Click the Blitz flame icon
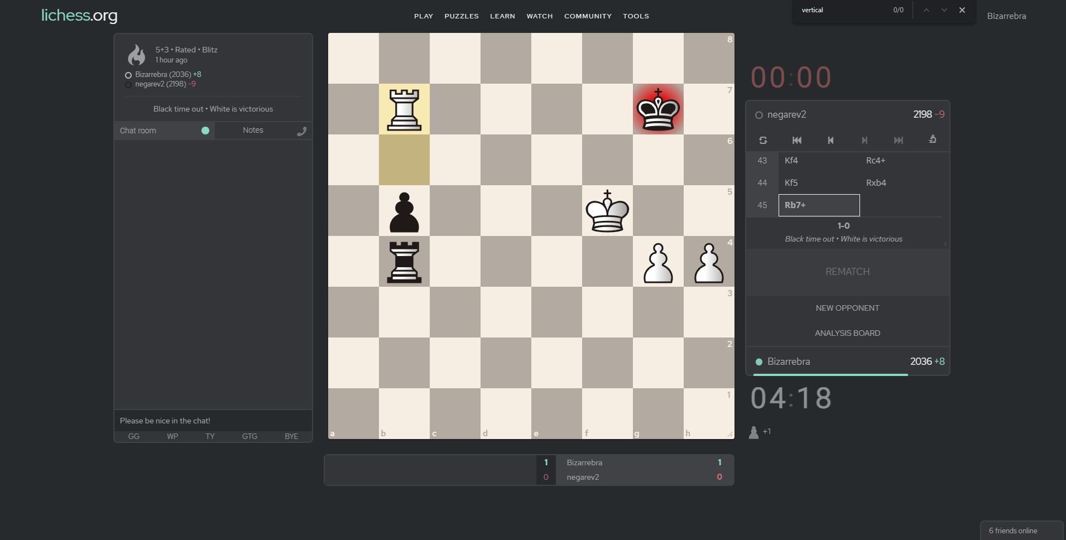 pos(137,55)
